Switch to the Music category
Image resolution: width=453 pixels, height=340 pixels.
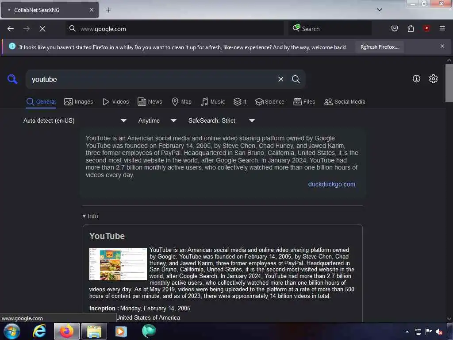[x=213, y=102]
